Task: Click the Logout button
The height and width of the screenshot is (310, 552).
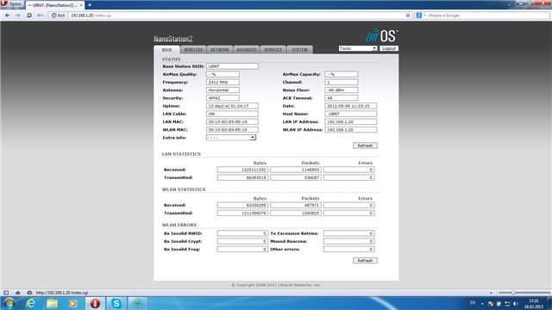Action: (x=389, y=48)
